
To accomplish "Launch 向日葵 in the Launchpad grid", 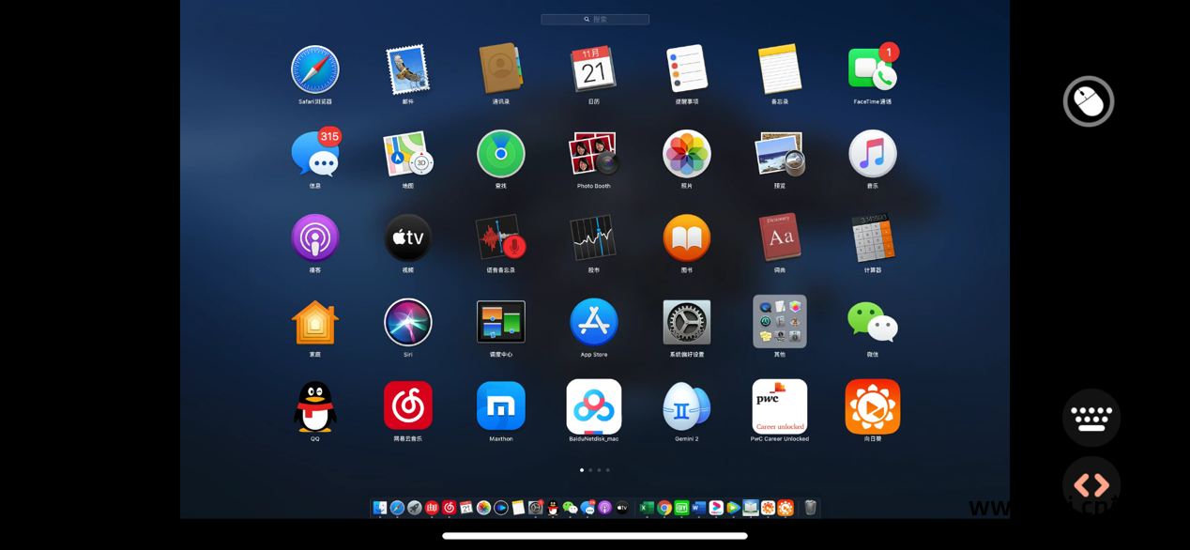I will [873, 406].
